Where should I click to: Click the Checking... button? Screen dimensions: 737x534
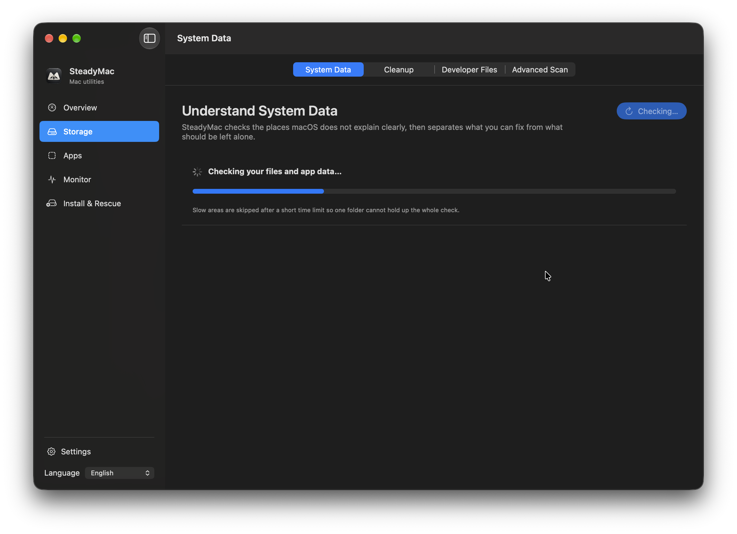[651, 111]
